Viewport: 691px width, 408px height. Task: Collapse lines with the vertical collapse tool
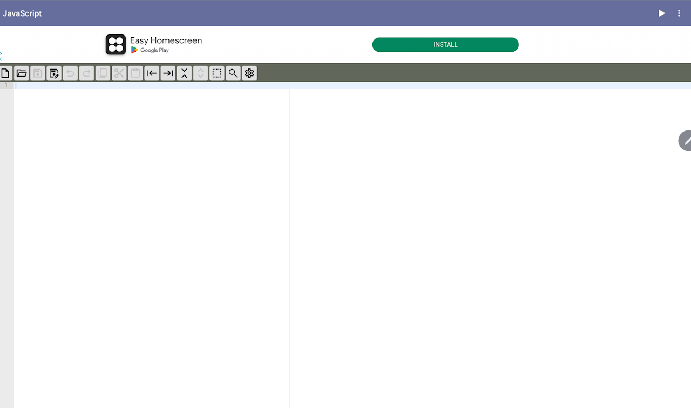(x=184, y=73)
